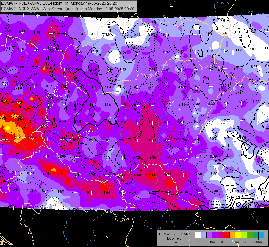
Task: Click the grid value 4.08
Action: pyautogui.click(x=167, y=105)
